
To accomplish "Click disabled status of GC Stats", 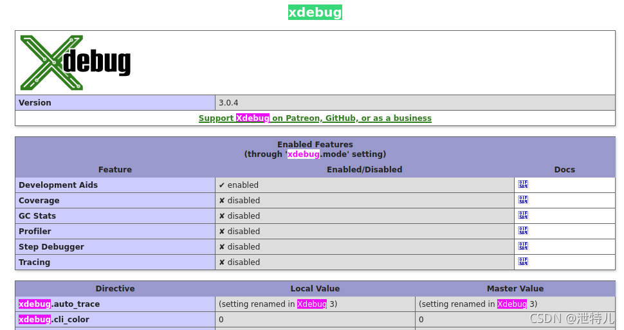I will point(239,215).
